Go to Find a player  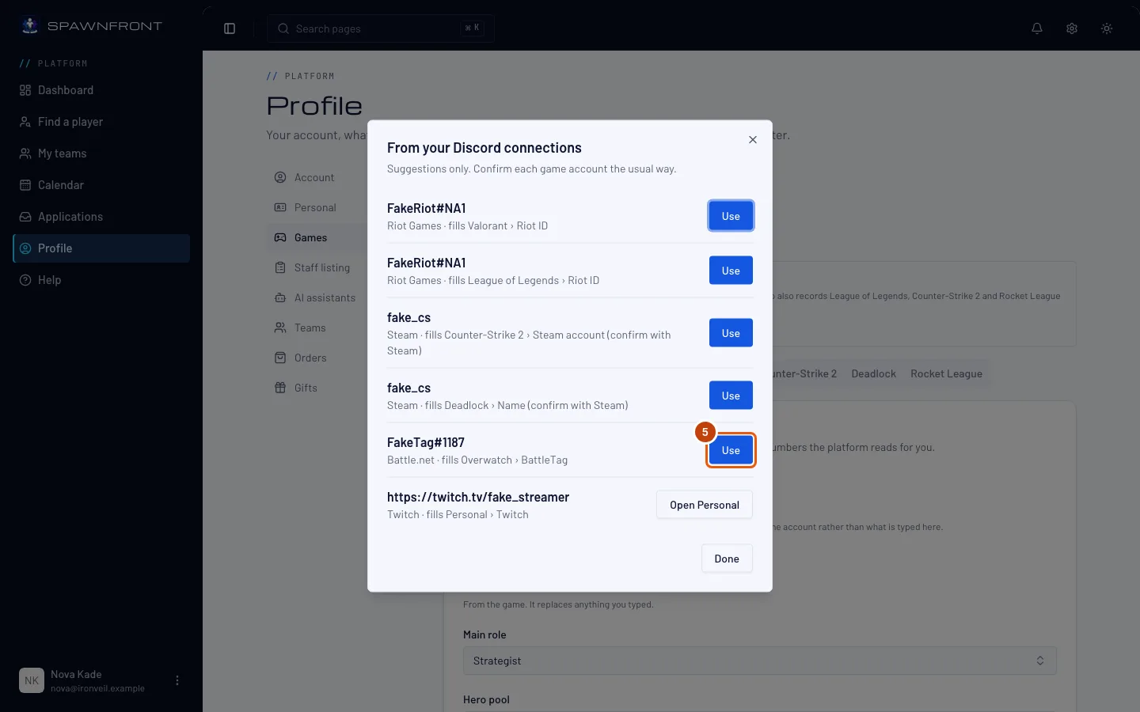(101, 122)
